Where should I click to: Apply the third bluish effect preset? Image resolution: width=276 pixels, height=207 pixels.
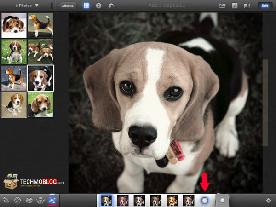point(139,200)
